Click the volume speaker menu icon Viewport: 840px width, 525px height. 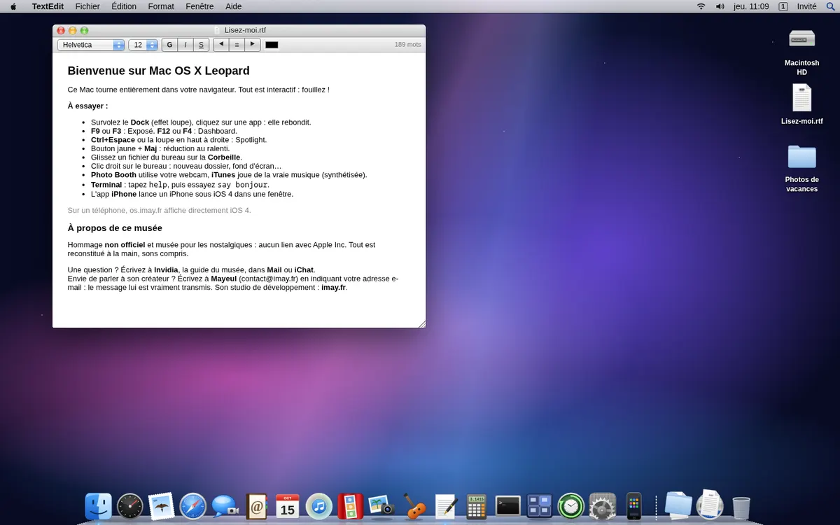720,6
